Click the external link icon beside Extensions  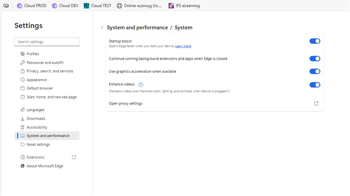click(74, 157)
